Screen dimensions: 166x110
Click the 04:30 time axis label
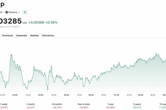click(54, 95)
